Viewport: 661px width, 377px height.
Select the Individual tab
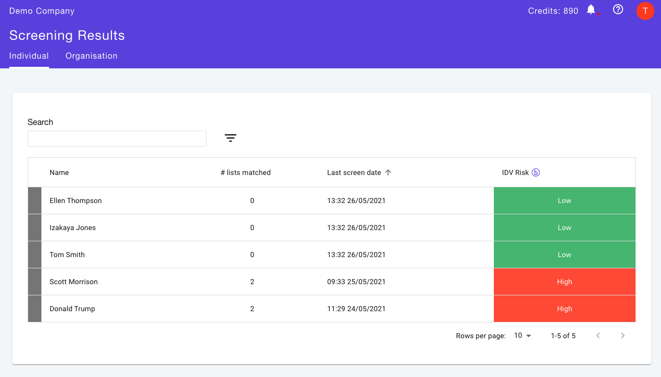29,56
